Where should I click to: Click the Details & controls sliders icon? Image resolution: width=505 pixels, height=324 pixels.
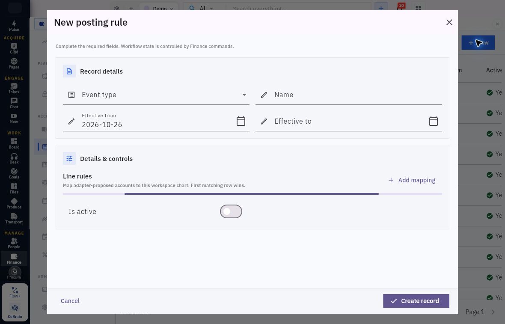(x=69, y=158)
